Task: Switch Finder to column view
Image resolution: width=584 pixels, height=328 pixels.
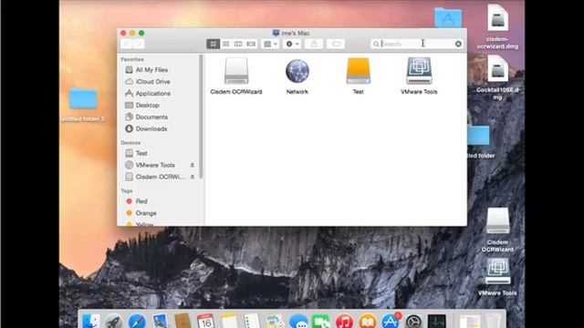Action: coord(238,44)
